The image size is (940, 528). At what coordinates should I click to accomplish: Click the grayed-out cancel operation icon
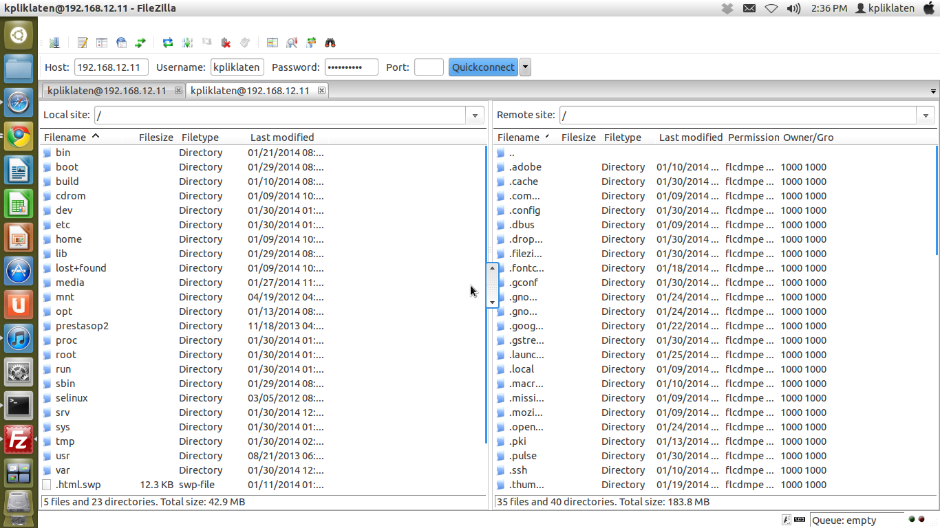point(206,43)
